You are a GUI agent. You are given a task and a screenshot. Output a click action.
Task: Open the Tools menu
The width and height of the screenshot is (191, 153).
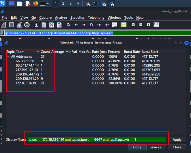128,18
